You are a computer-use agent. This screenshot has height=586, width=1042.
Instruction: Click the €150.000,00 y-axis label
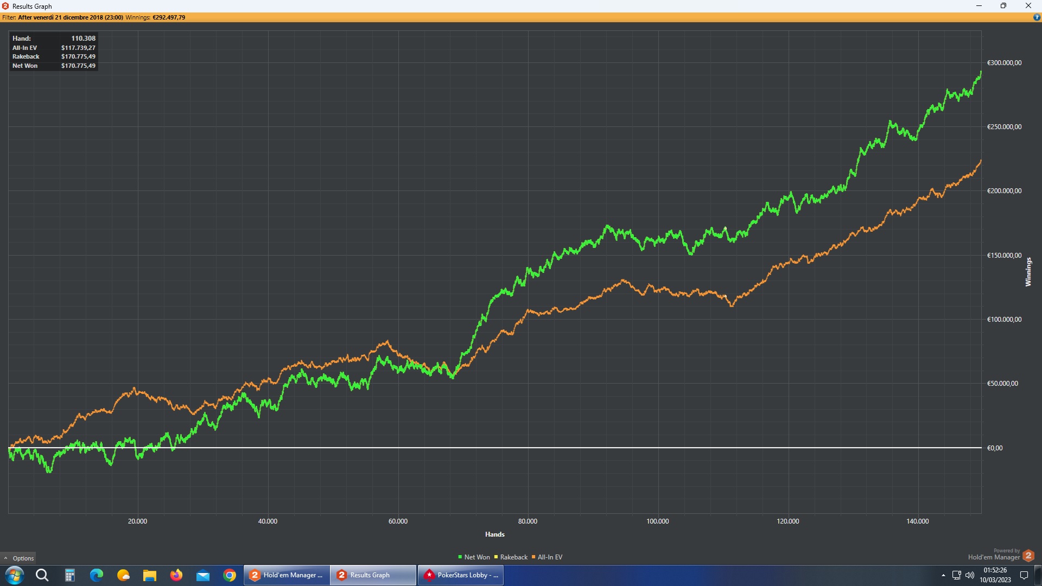pyautogui.click(x=1004, y=256)
